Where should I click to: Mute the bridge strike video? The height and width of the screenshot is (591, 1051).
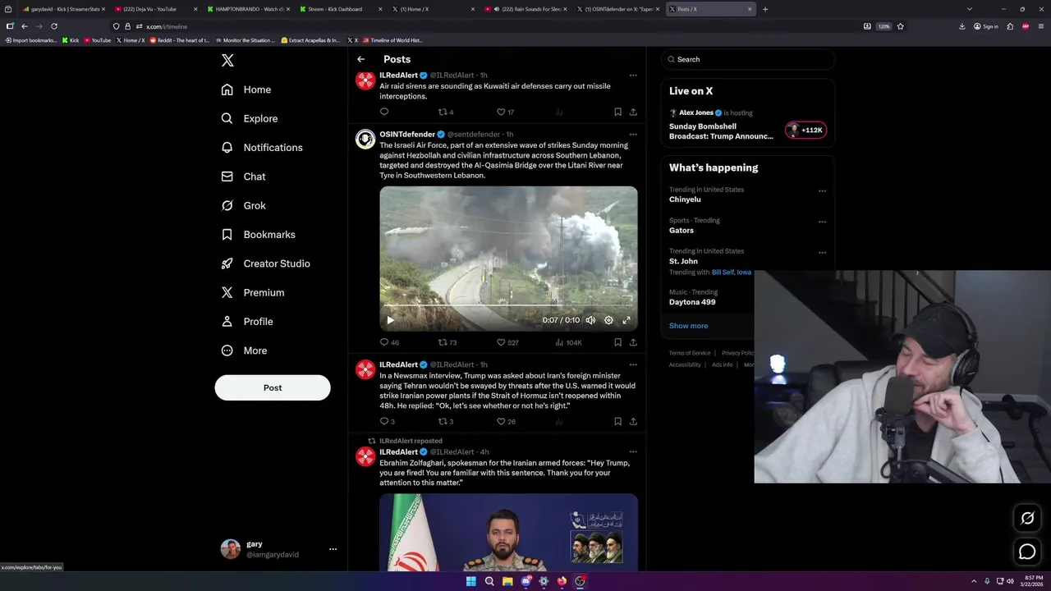coord(590,320)
